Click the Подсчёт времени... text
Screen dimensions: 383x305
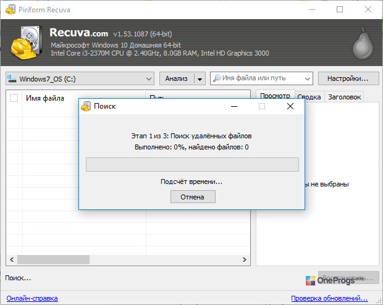[x=192, y=182]
